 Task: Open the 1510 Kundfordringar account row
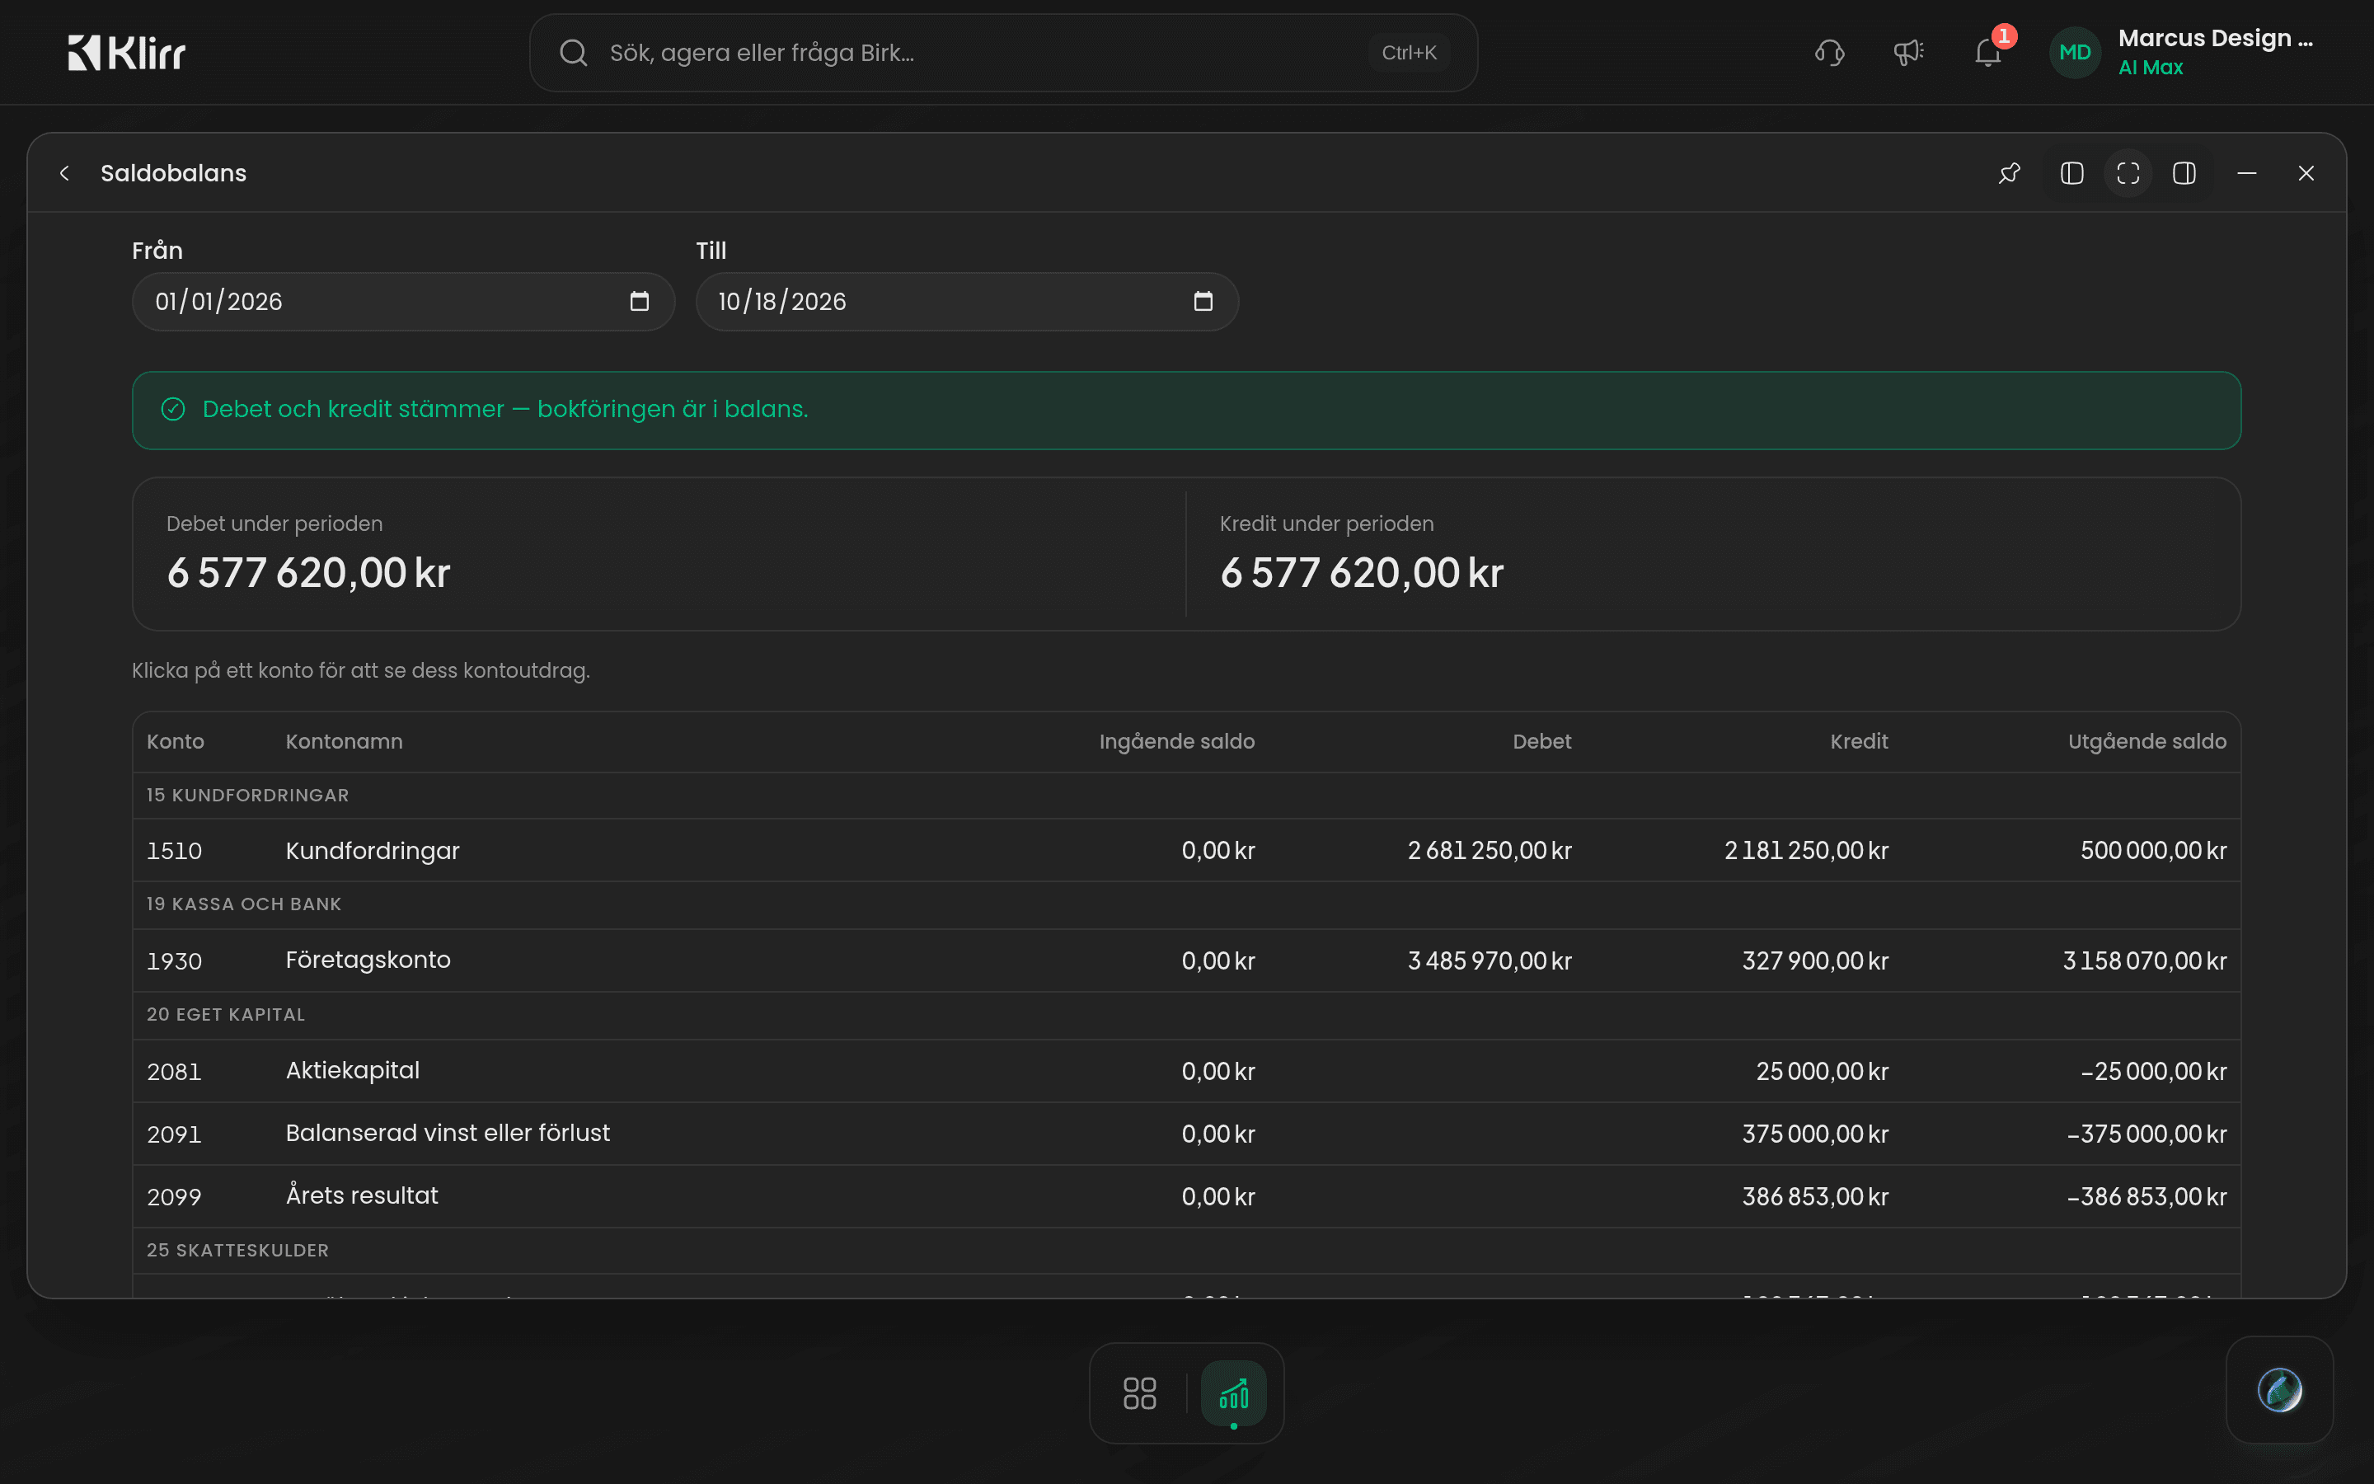point(1186,850)
